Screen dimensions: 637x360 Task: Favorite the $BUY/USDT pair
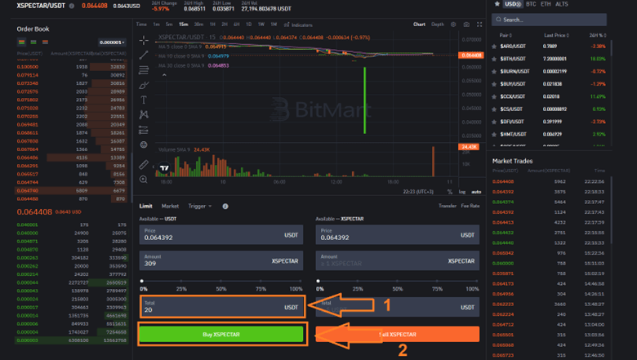click(x=494, y=84)
